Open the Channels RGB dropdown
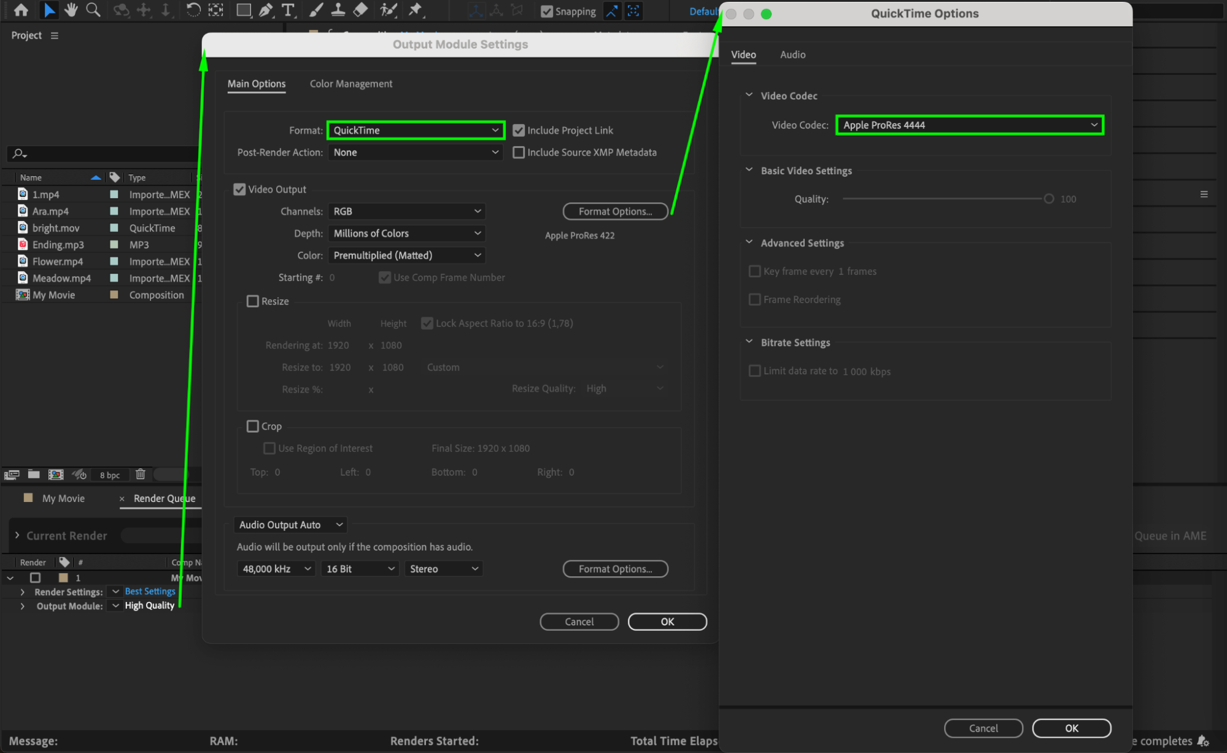 coord(406,211)
